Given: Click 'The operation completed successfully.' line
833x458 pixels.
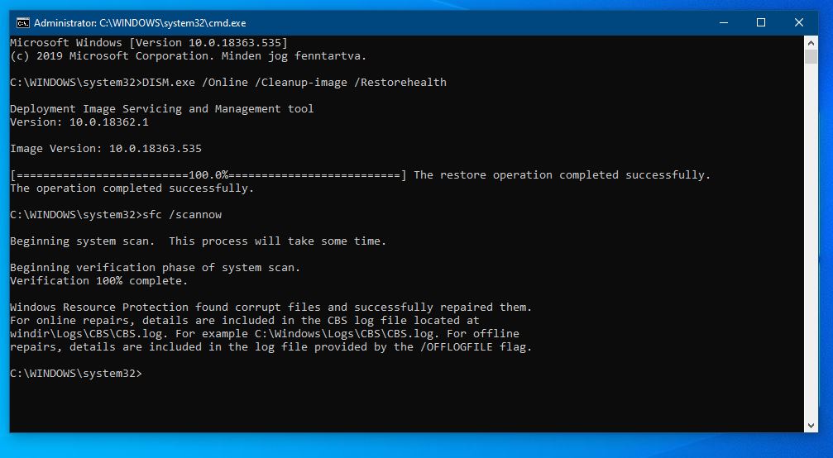Looking at the screenshot, I should point(132,188).
